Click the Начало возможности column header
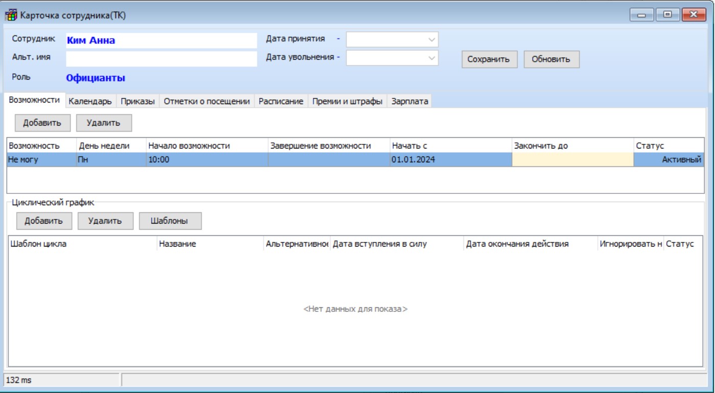 tap(207, 146)
